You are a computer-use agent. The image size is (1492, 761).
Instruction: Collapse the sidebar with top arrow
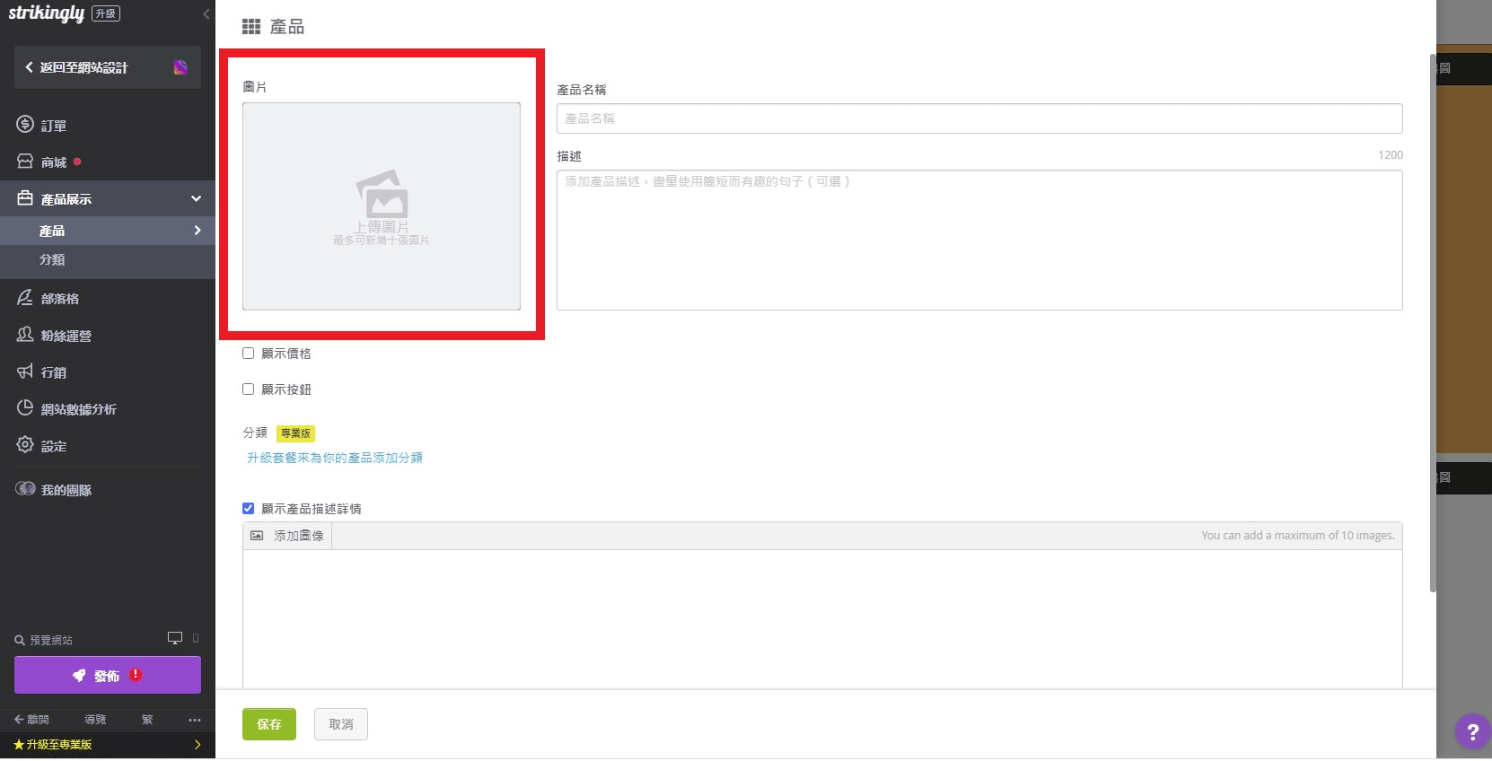pyautogui.click(x=206, y=13)
